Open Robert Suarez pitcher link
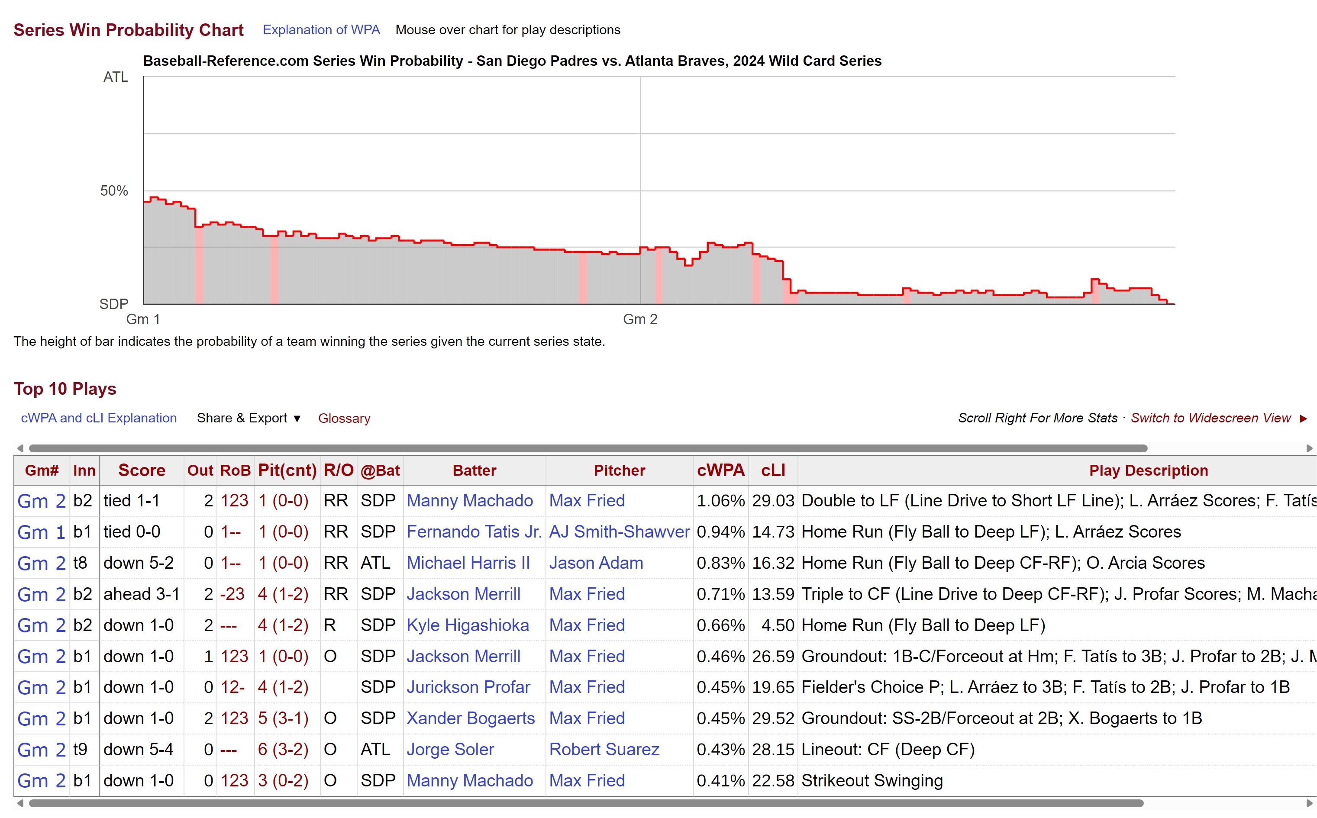Screen dimensions: 1317x818 (x=604, y=749)
